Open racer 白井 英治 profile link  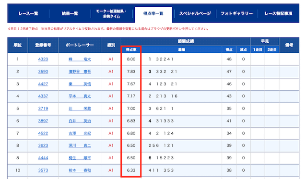pos(80,121)
